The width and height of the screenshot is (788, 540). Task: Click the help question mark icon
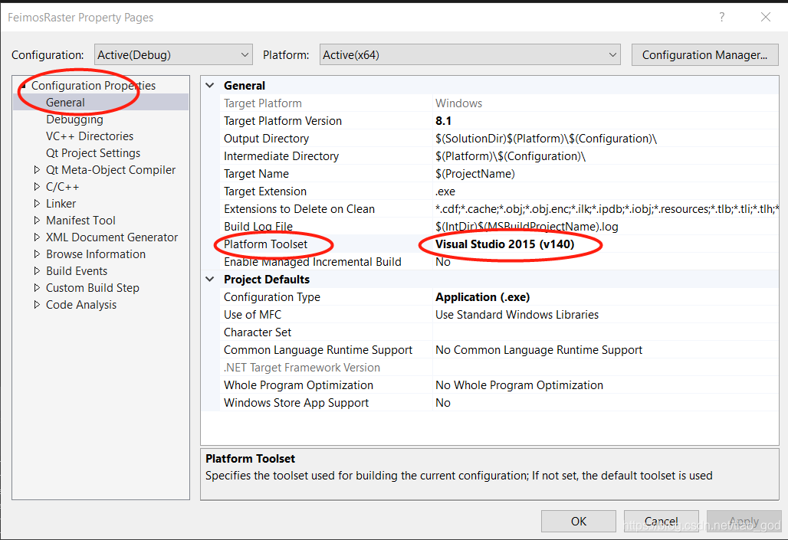pos(721,16)
